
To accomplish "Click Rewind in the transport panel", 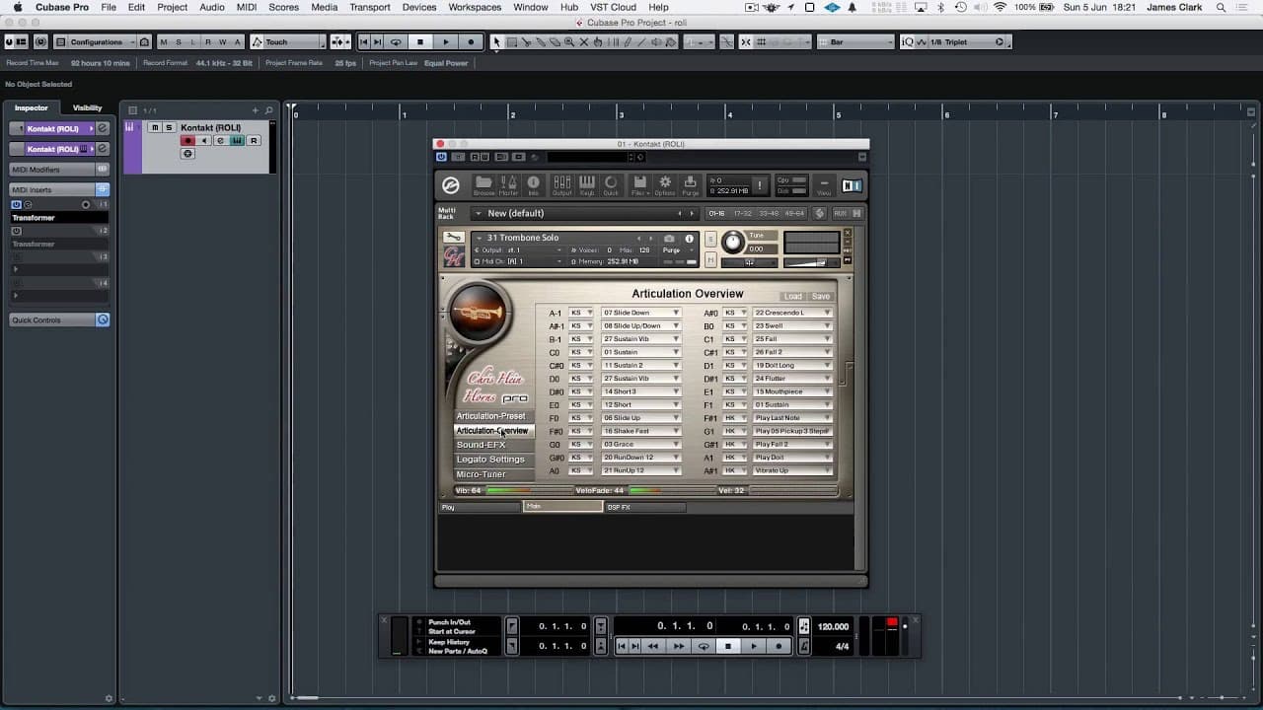I will pyautogui.click(x=652, y=647).
